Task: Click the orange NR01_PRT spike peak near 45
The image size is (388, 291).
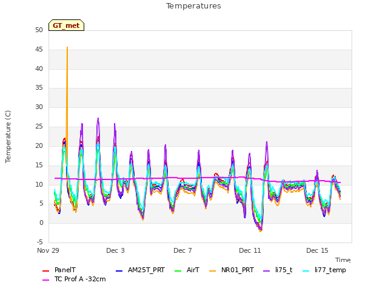Action: (67, 47)
